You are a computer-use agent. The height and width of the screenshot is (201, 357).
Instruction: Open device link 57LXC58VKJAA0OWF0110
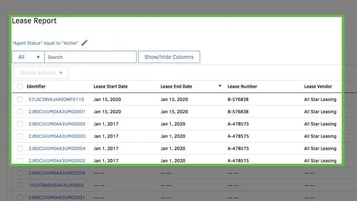tap(56, 99)
